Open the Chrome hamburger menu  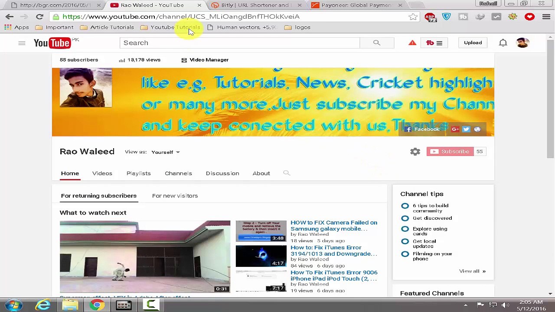tap(546, 17)
